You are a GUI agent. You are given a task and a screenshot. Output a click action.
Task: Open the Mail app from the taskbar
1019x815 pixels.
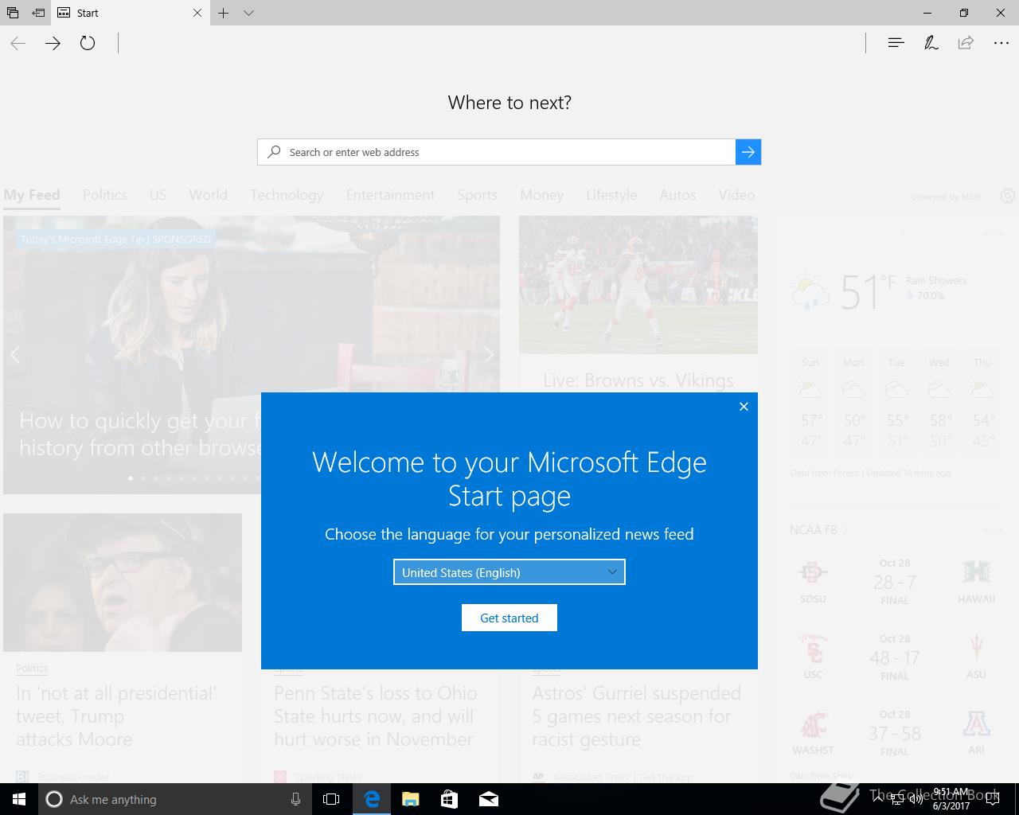[x=488, y=799]
